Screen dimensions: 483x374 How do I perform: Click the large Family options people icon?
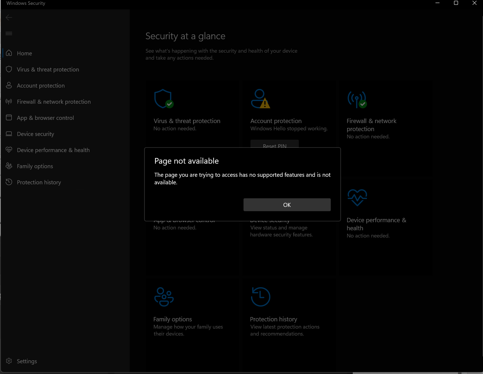click(164, 297)
